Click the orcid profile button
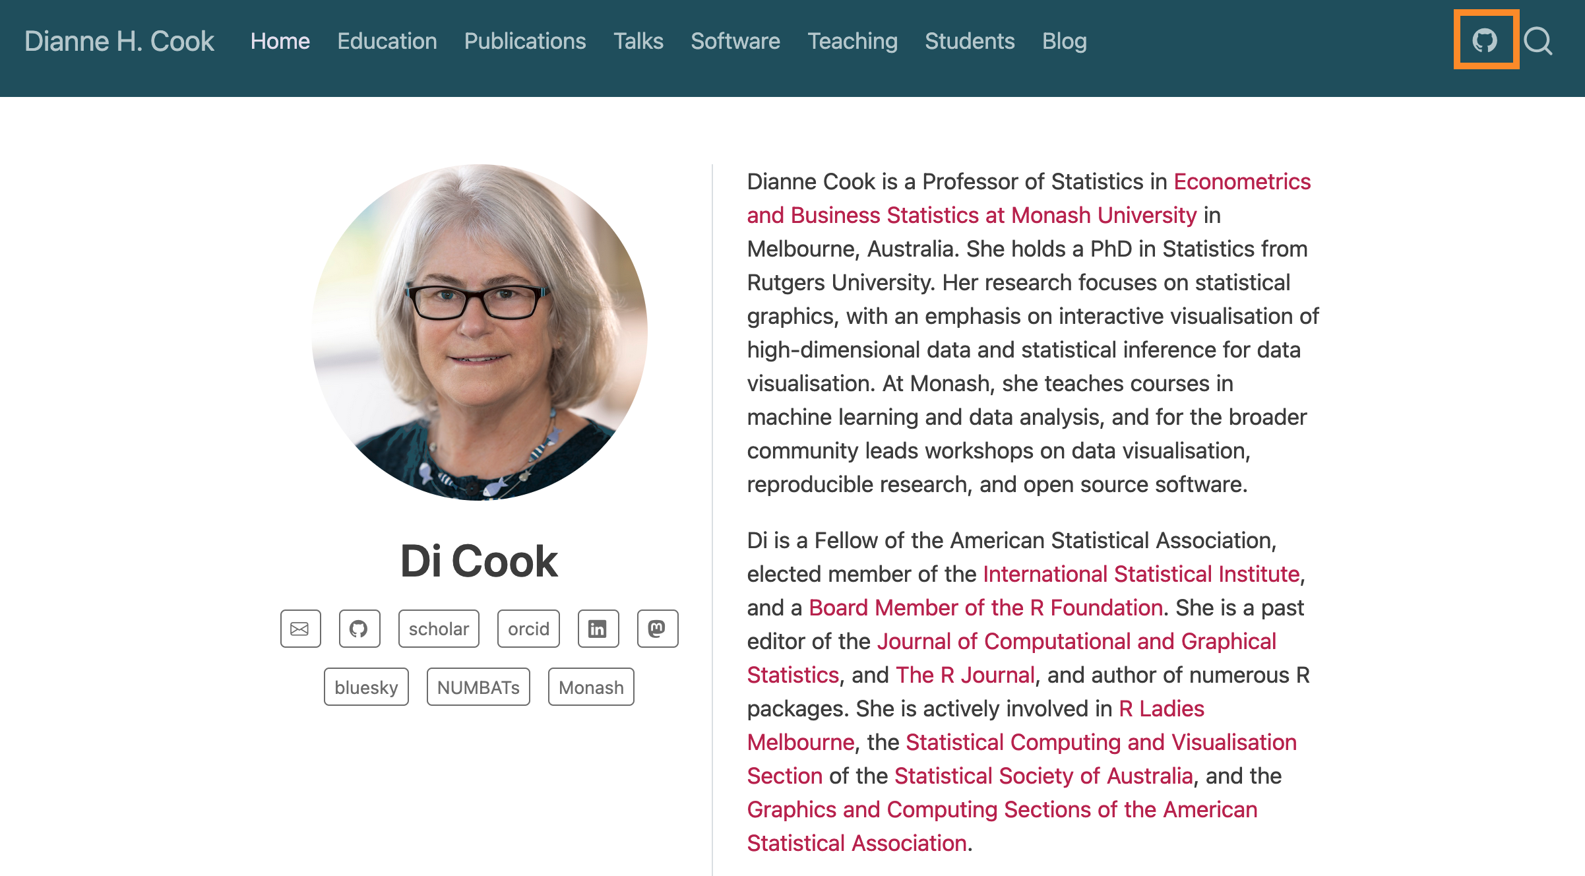Screen dimensions: 1585x876 coord(528,629)
